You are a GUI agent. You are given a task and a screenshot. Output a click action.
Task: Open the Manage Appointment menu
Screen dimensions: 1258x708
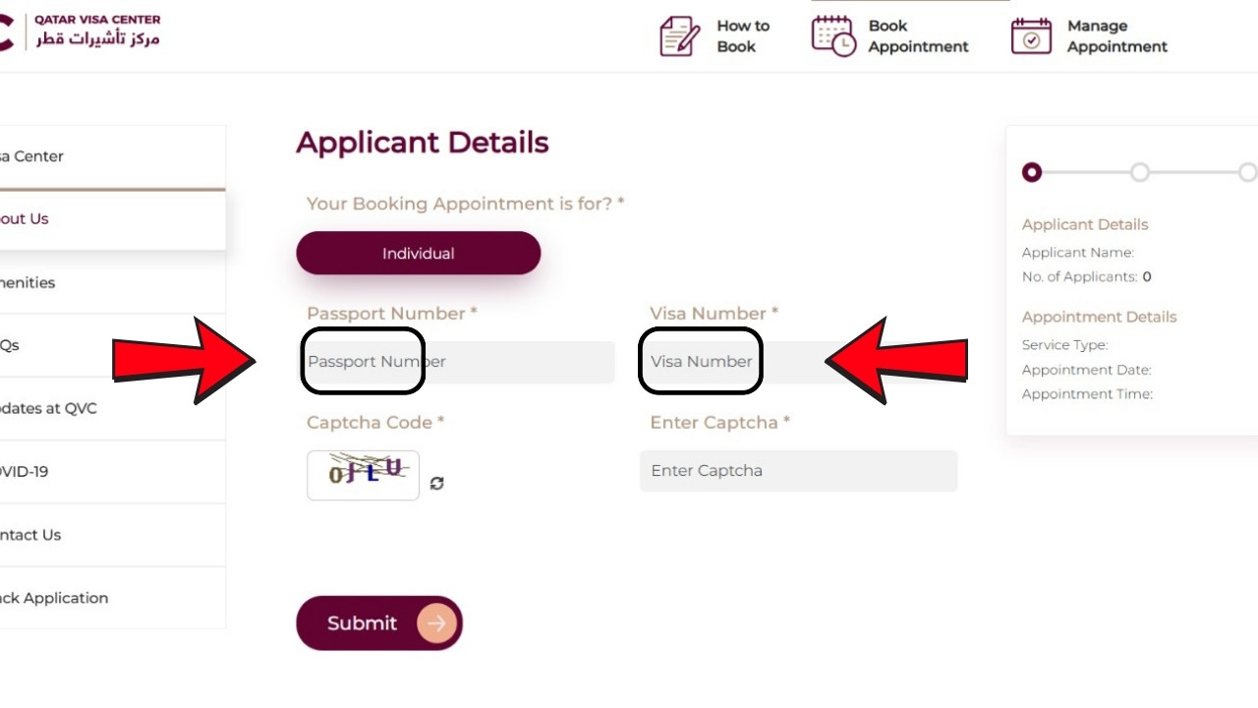pos(1116,36)
